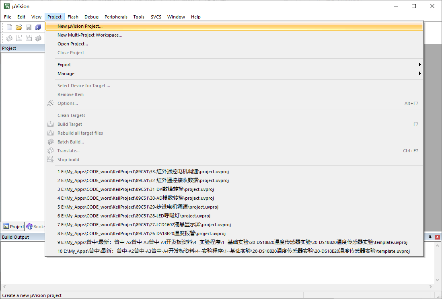The width and height of the screenshot is (442, 299).
Task: Click the pin icon on Build Output panel
Action: click(430, 237)
